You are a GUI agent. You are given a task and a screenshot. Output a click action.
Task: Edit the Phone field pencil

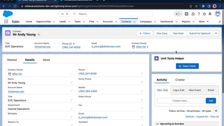tap(142, 73)
